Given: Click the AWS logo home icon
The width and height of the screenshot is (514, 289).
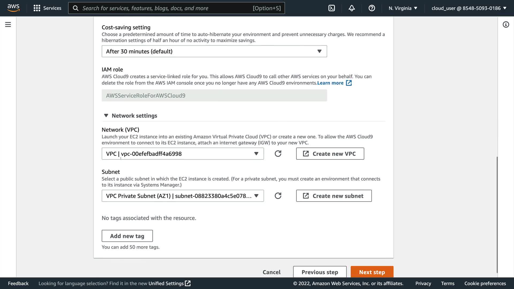Looking at the screenshot, I should click(13, 8).
